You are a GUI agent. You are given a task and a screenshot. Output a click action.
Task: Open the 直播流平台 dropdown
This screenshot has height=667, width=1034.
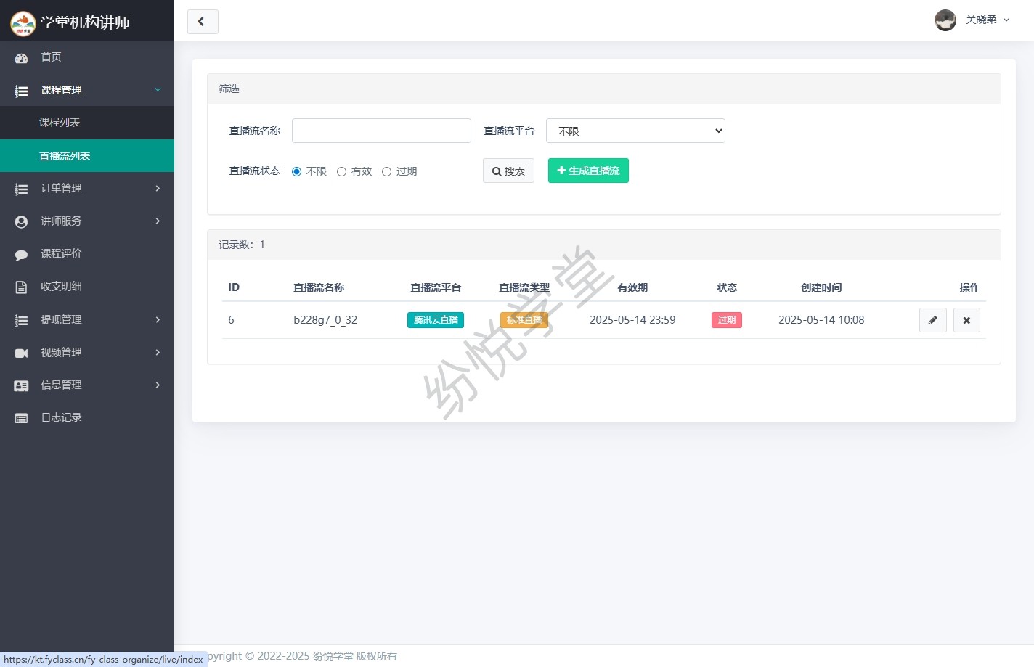pos(635,131)
